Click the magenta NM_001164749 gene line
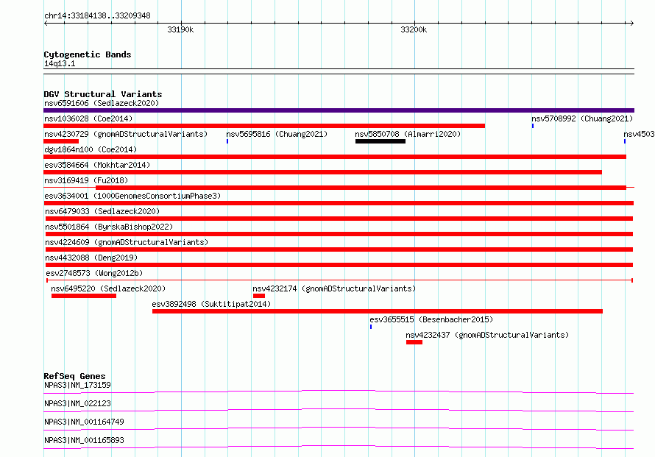The width and height of the screenshot is (655, 457). pyautogui.click(x=339, y=428)
